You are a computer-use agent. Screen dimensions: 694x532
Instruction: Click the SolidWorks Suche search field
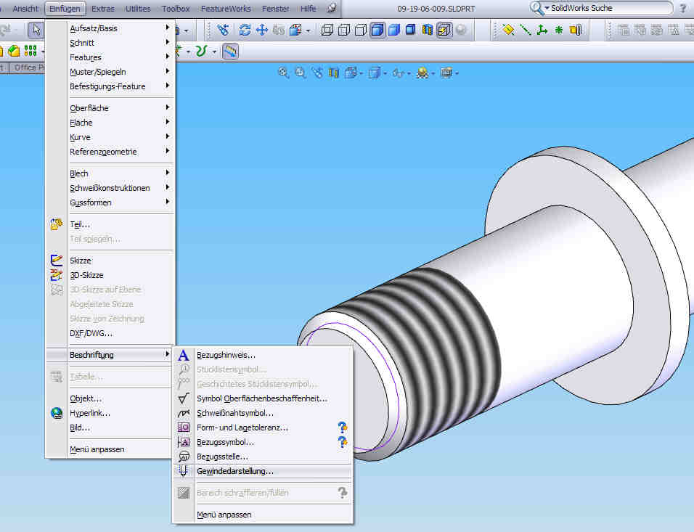coord(610,9)
